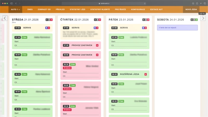Go to previous day with left arrow
Viewport: 208px width, 117px height.
[5, 18]
